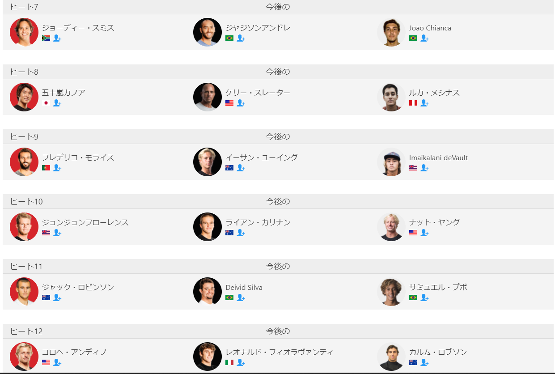
Task: Select the ヒート10 heat header row
Action: [x=278, y=202]
